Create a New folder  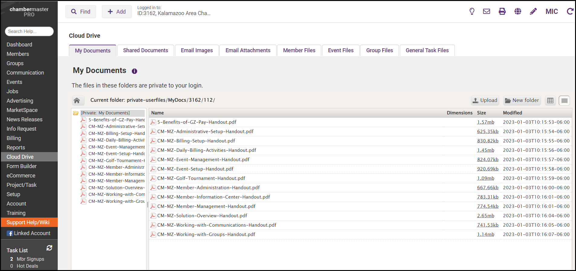(522, 100)
